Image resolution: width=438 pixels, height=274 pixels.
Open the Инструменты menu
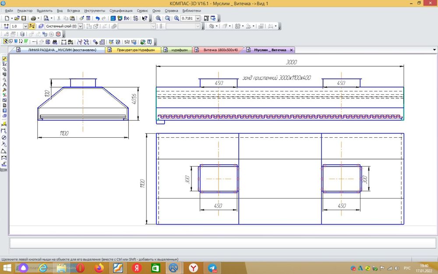[95, 11]
